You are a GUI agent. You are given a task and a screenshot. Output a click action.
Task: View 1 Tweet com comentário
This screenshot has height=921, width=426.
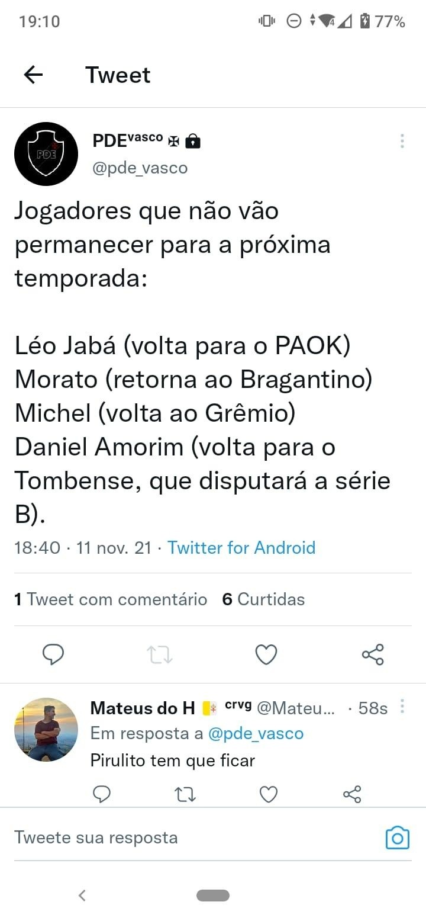tap(111, 599)
